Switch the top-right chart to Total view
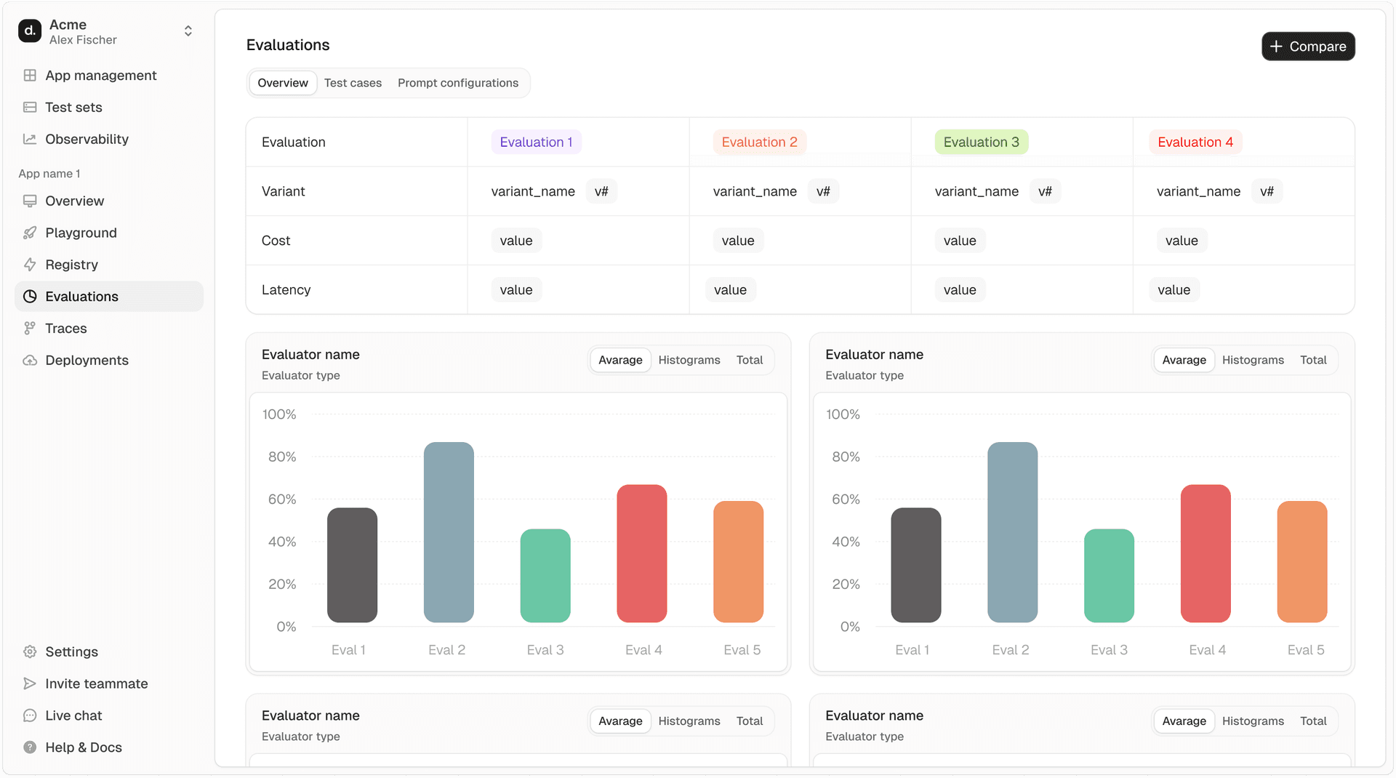 pos(1312,360)
